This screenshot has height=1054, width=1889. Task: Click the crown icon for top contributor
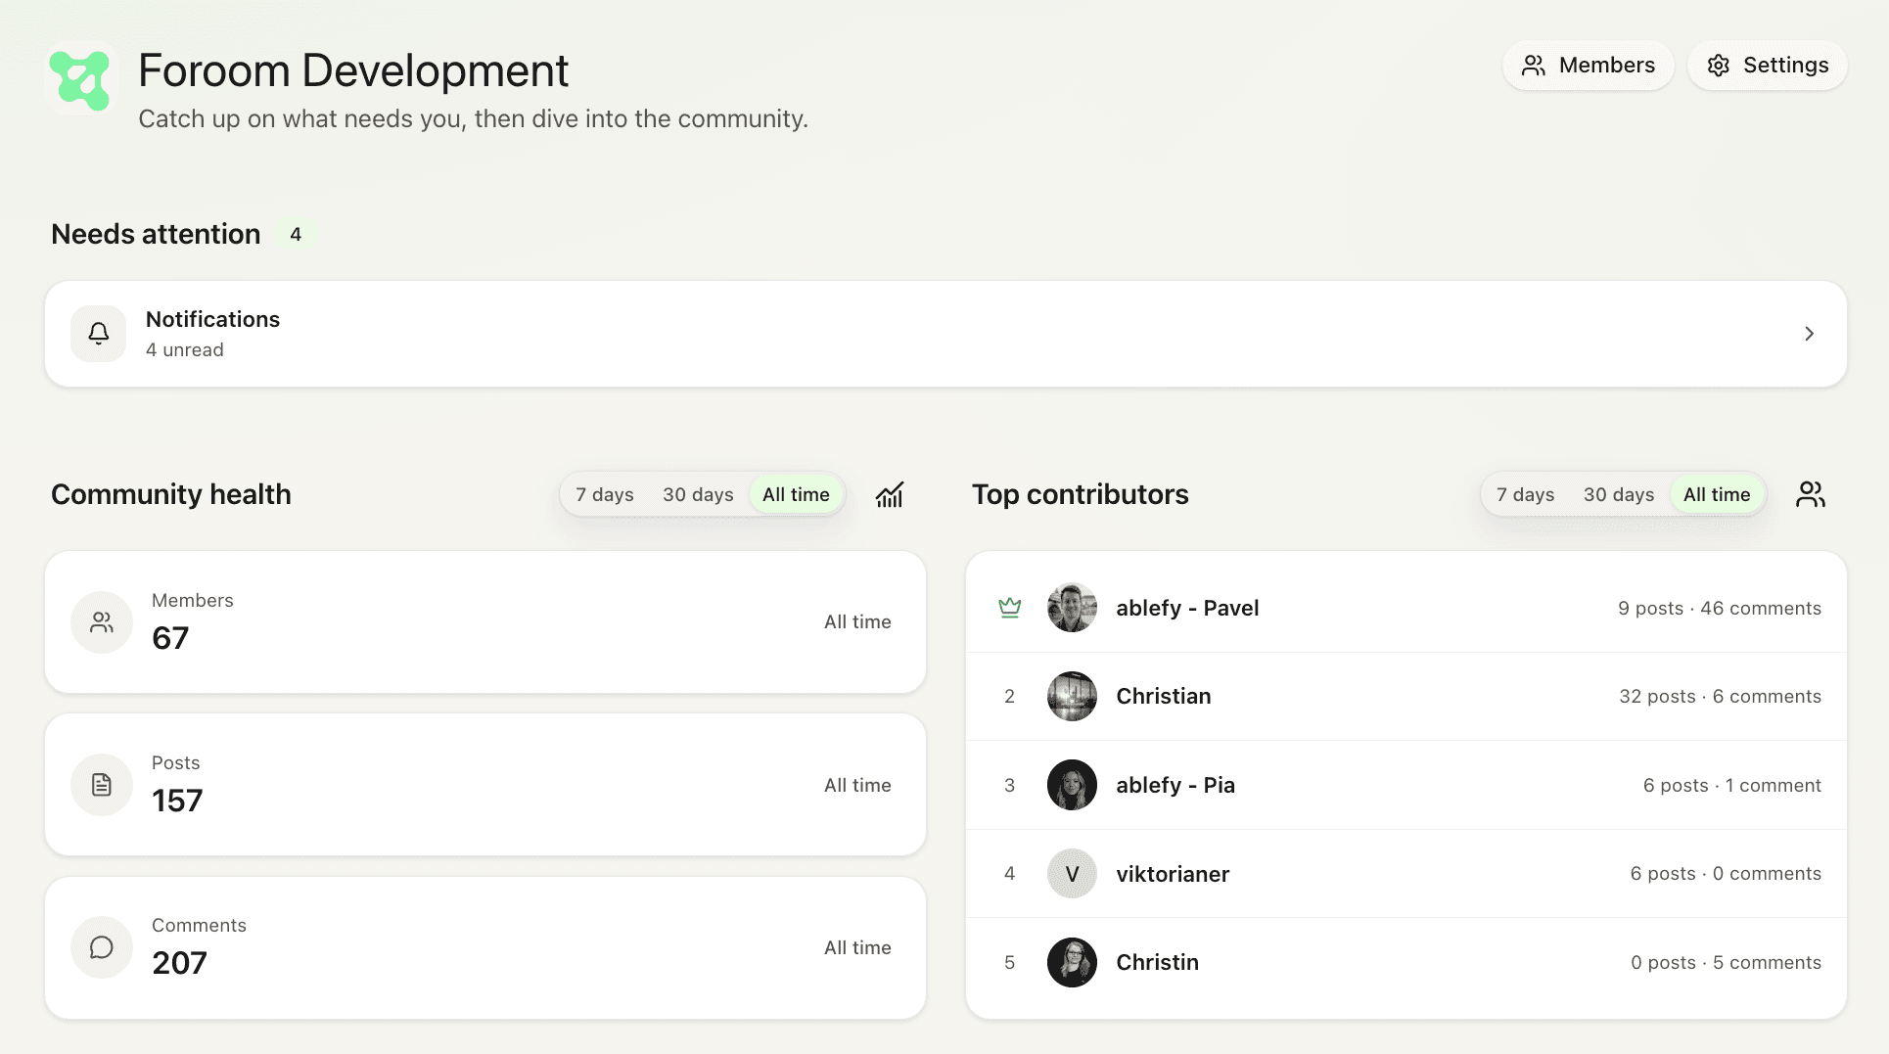click(x=1009, y=608)
